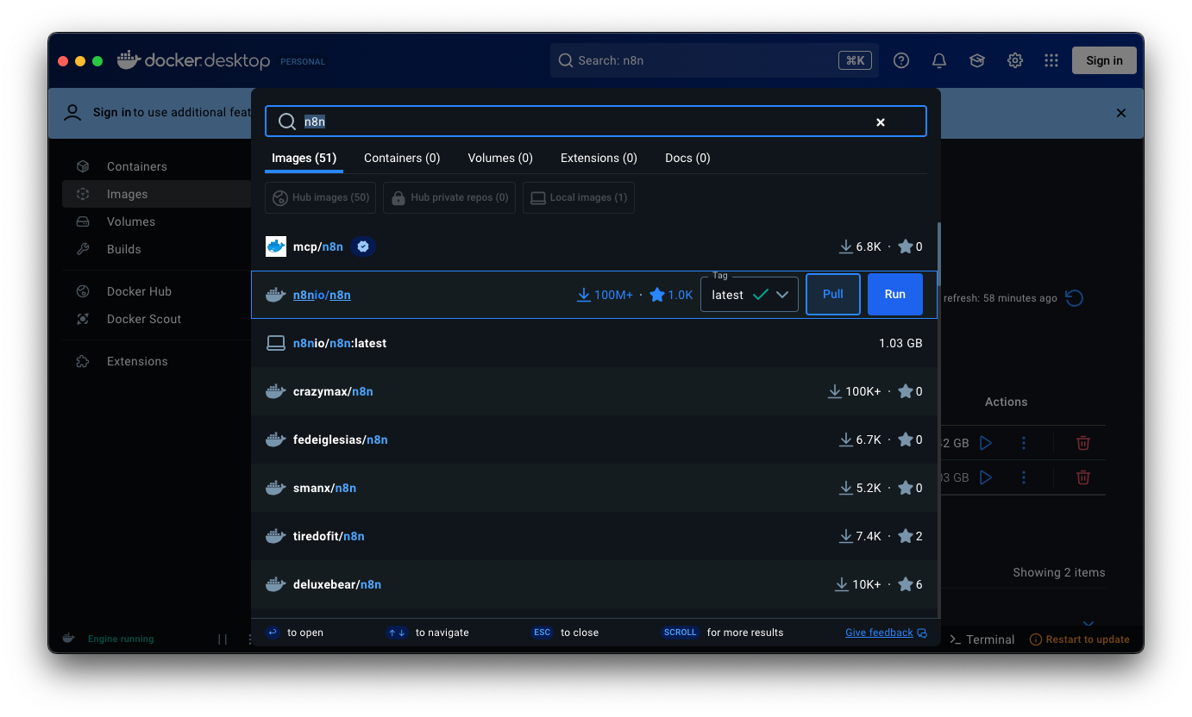This screenshot has width=1192, height=717.
Task: Click the user profile icon in banner
Action: [72, 112]
